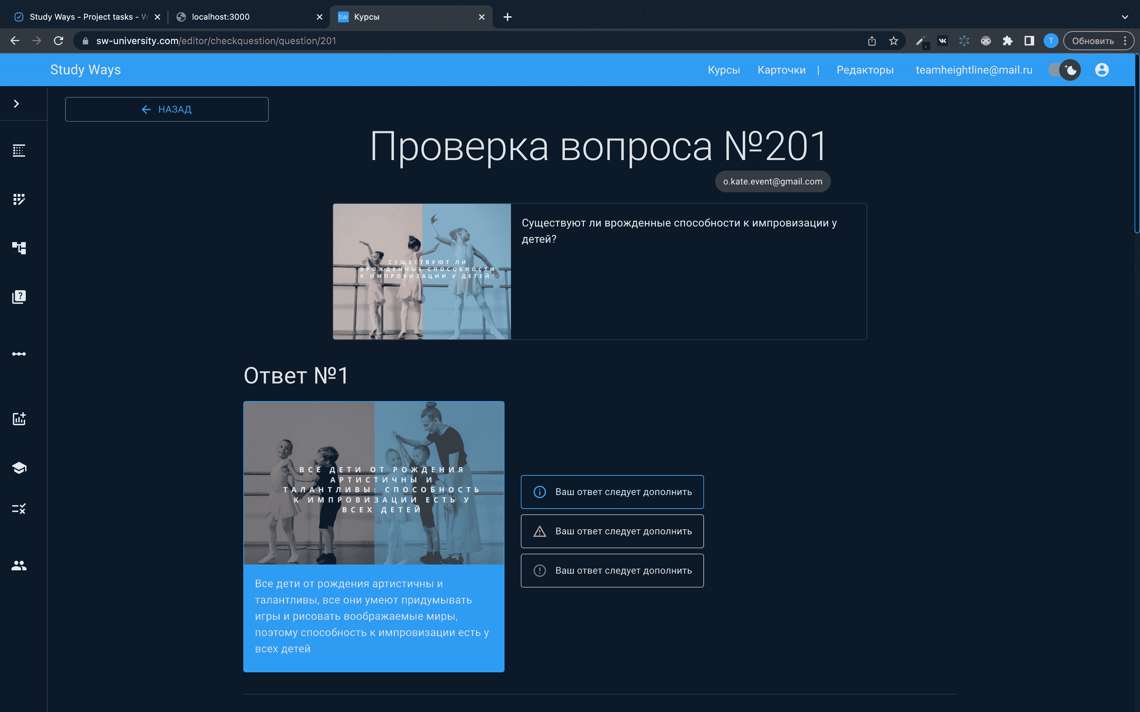Switch to the localhost:3000 browser tab
This screenshot has width=1140, height=712.
245,17
